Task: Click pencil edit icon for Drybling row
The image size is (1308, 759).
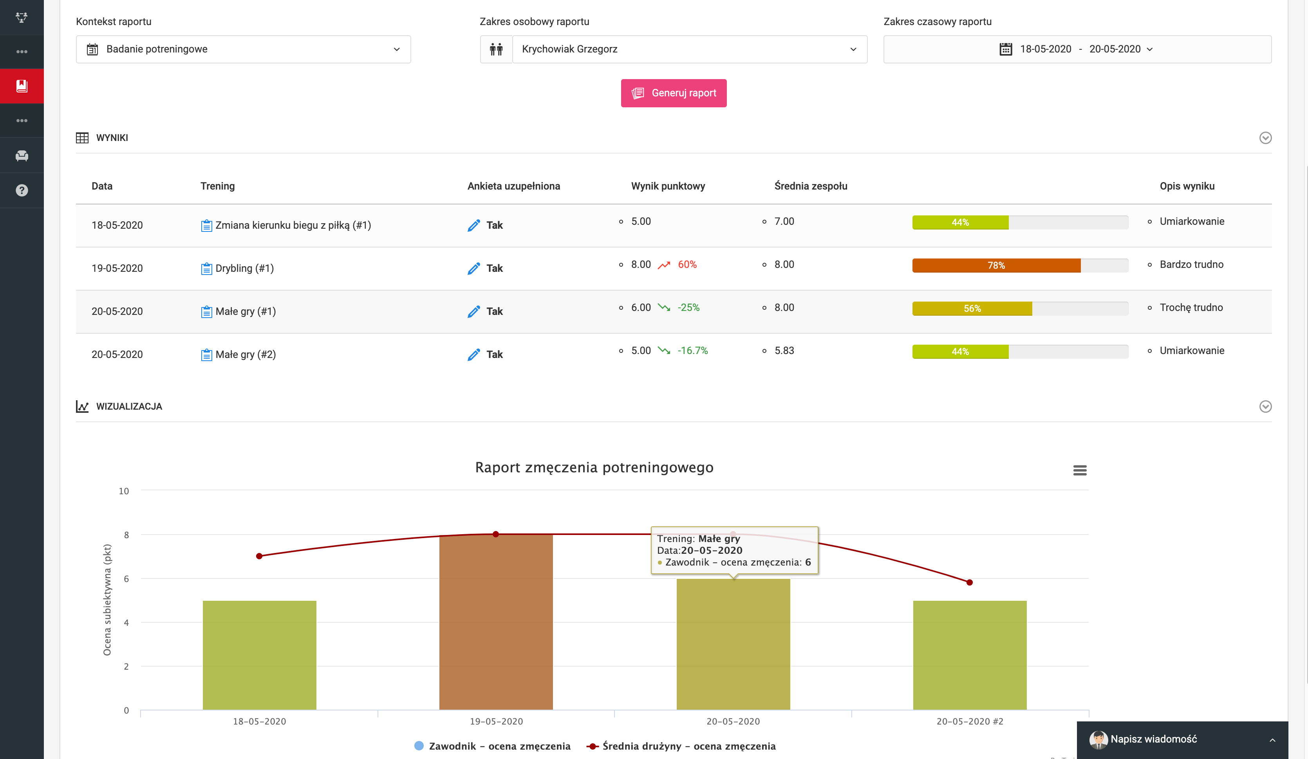Action: (x=473, y=268)
